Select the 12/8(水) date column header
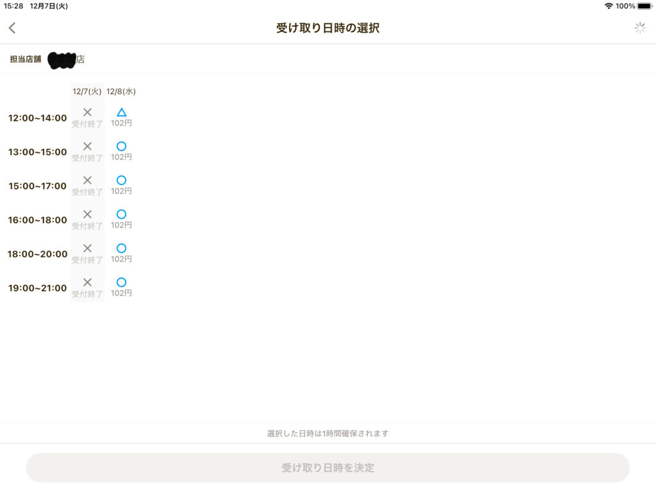The height and width of the screenshot is (492, 656). [x=121, y=92]
